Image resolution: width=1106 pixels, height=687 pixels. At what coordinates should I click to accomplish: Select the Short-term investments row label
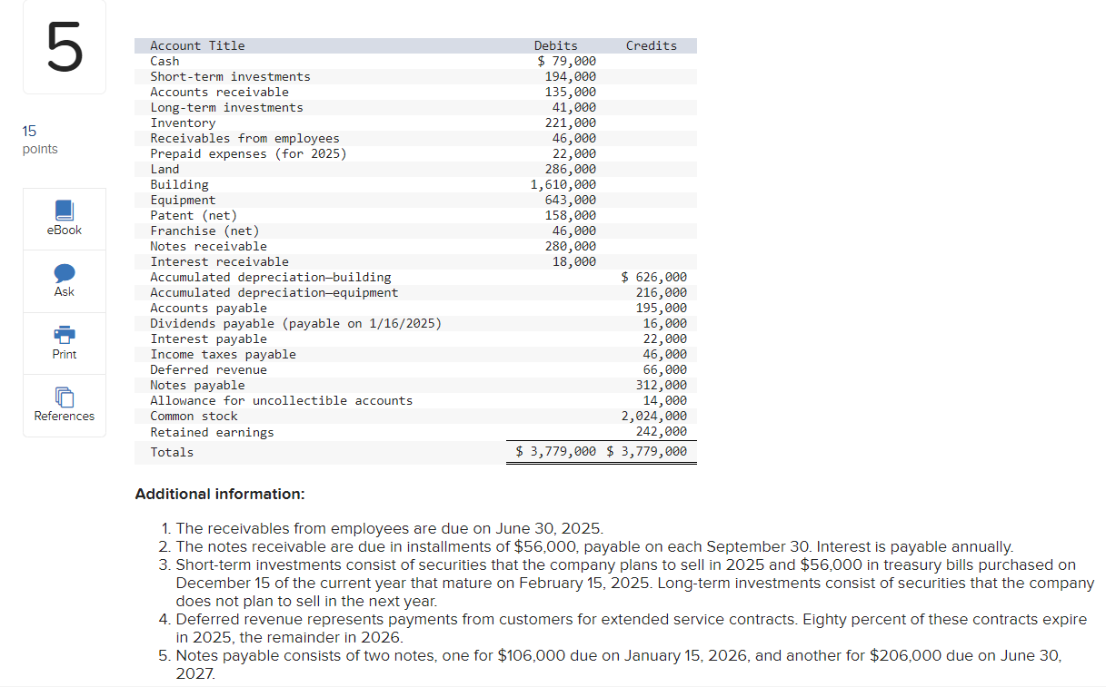pyautogui.click(x=230, y=76)
